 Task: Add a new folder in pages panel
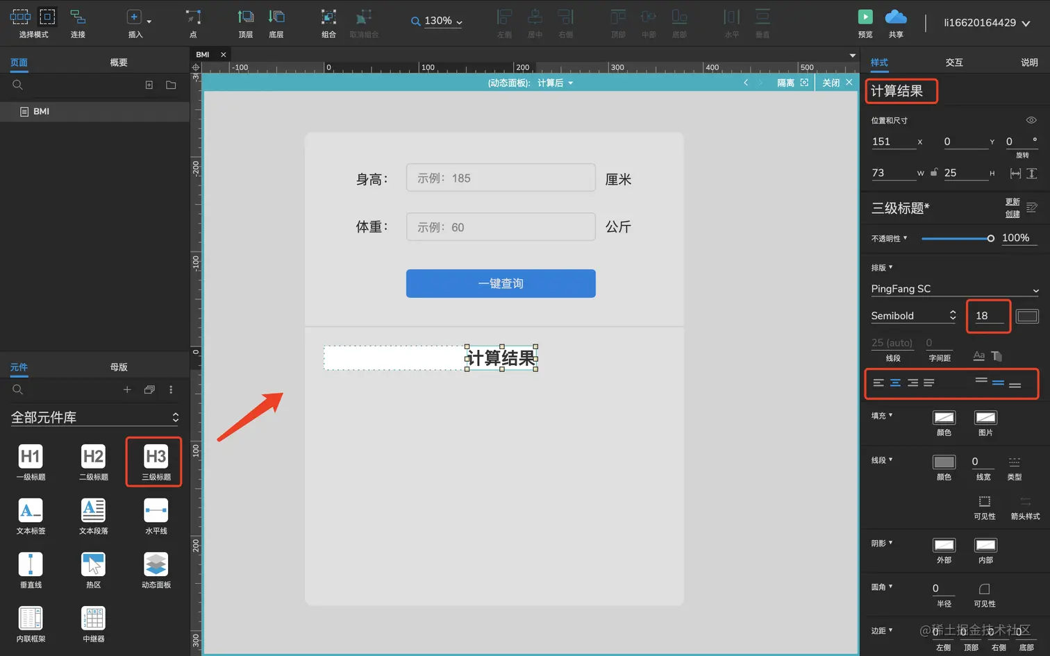coord(171,85)
